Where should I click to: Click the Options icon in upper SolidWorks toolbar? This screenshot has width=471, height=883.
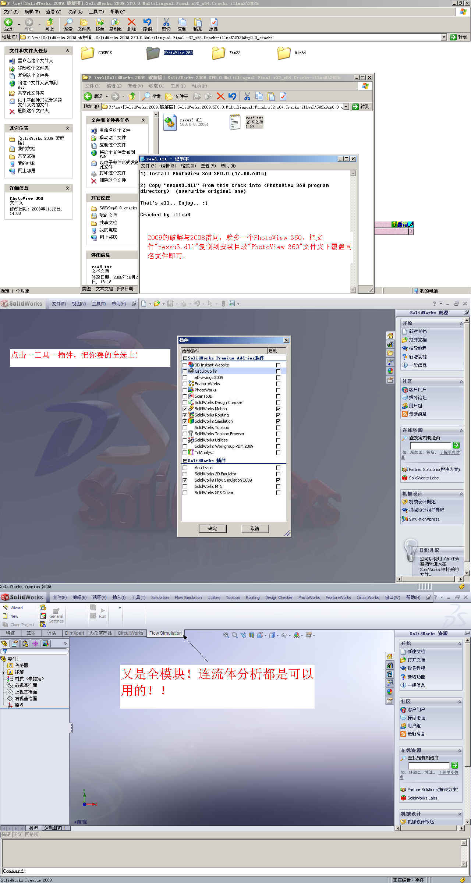[232, 304]
